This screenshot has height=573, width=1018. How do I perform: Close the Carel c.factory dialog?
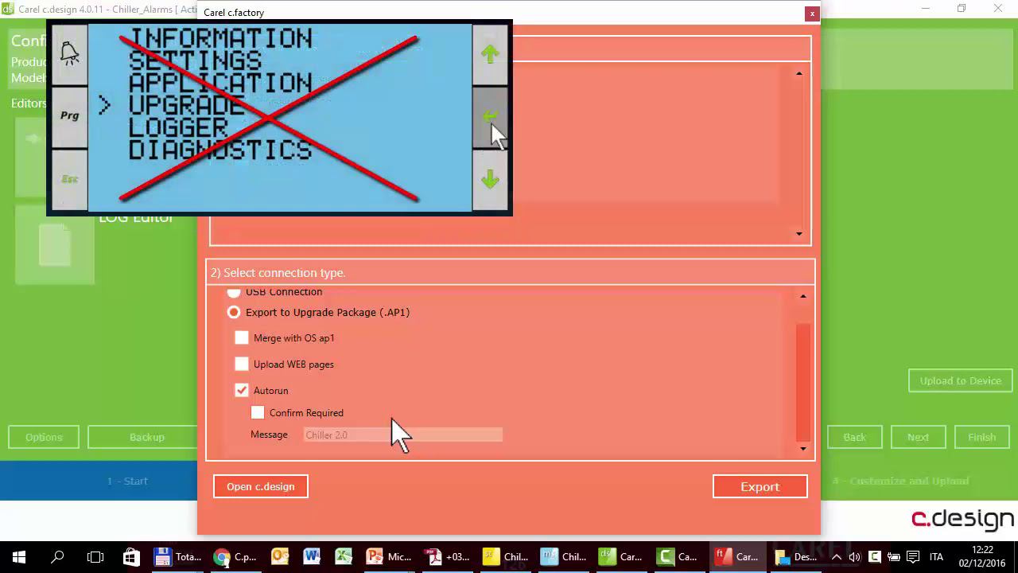(812, 14)
